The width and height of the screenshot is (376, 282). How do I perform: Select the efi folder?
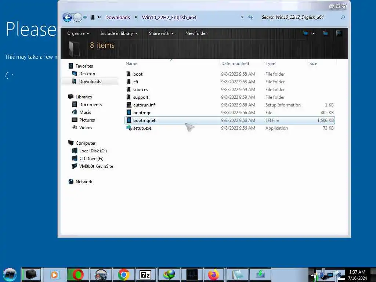[136, 82]
